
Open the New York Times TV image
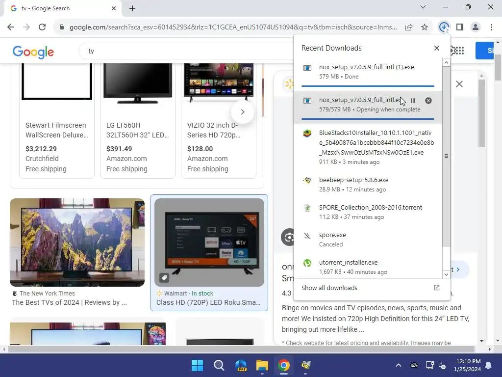pos(77,242)
